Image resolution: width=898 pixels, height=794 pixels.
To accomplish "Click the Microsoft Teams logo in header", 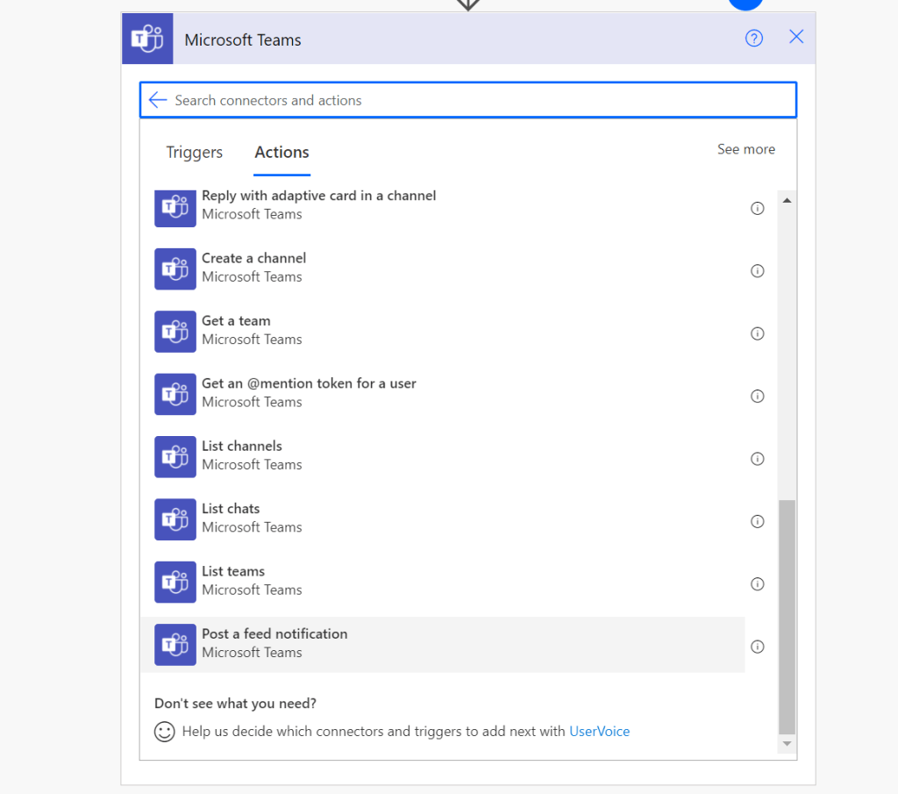I will [x=147, y=39].
